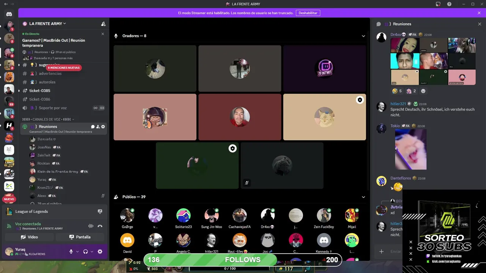Share screen with Pantalla button
Viewport: 486px width, 273px height.
(80, 237)
